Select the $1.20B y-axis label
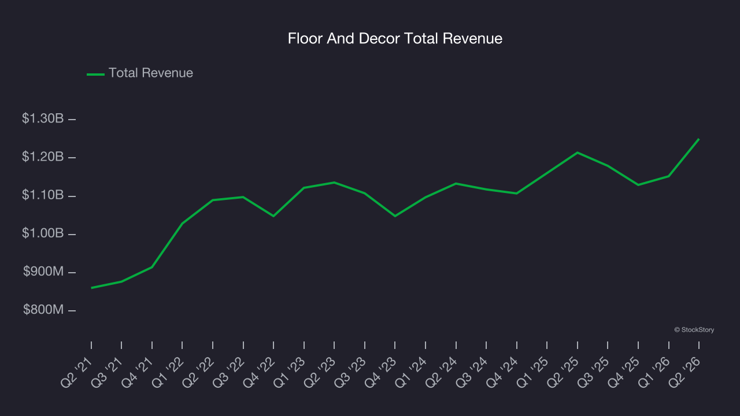 pyautogui.click(x=43, y=157)
